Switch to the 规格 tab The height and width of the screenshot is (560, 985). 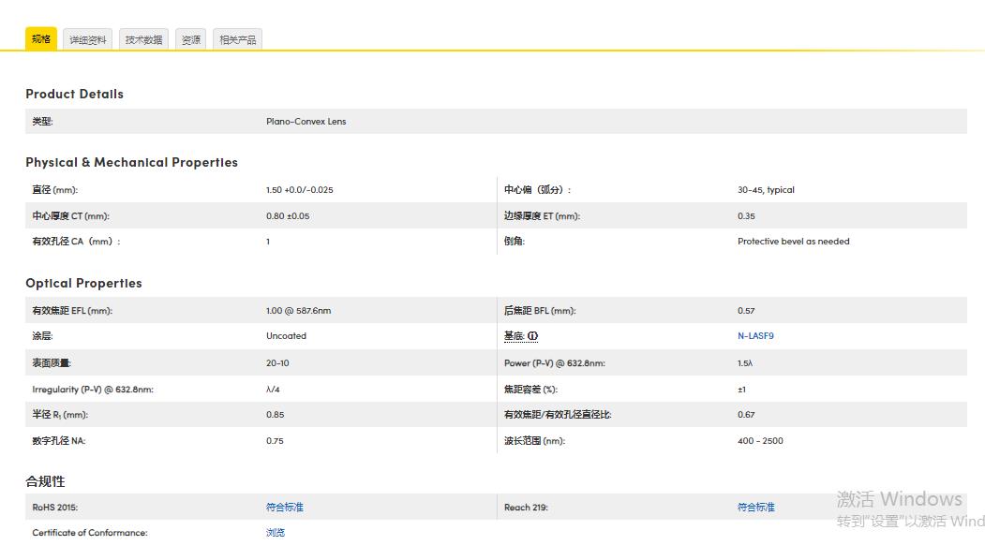(x=41, y=39)
